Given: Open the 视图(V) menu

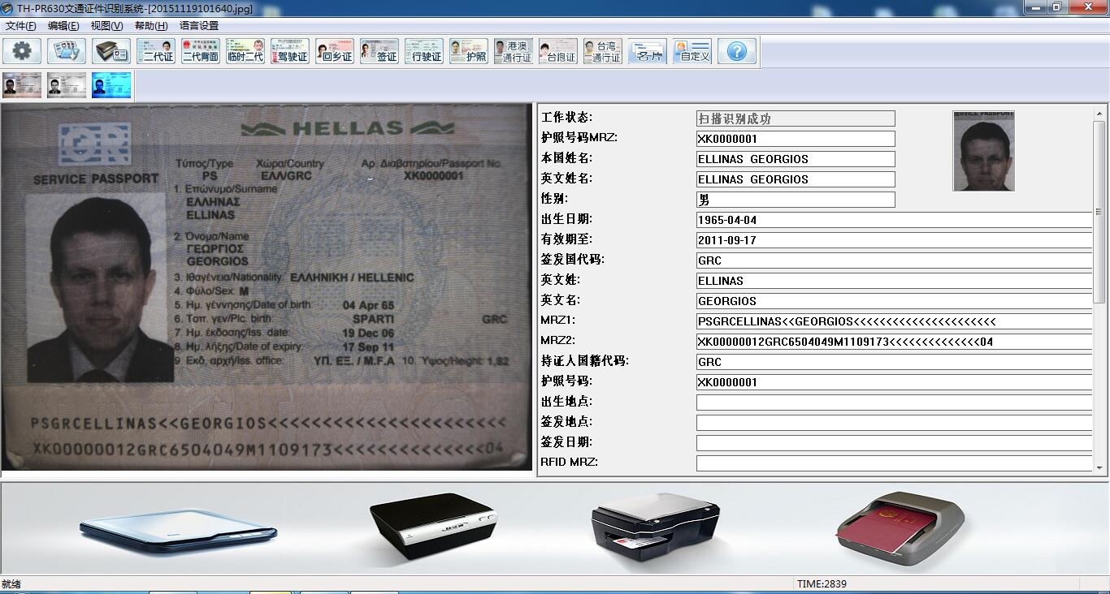Looking at the screenshot, I should (x=106, y=26).
